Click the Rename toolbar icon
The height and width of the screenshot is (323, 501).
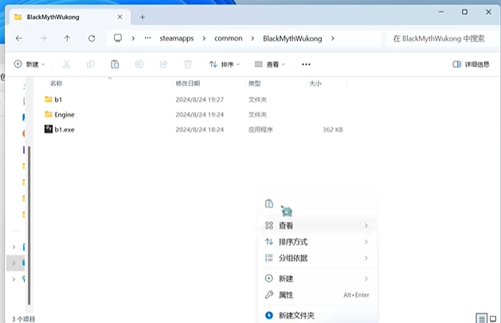[139, 65]
